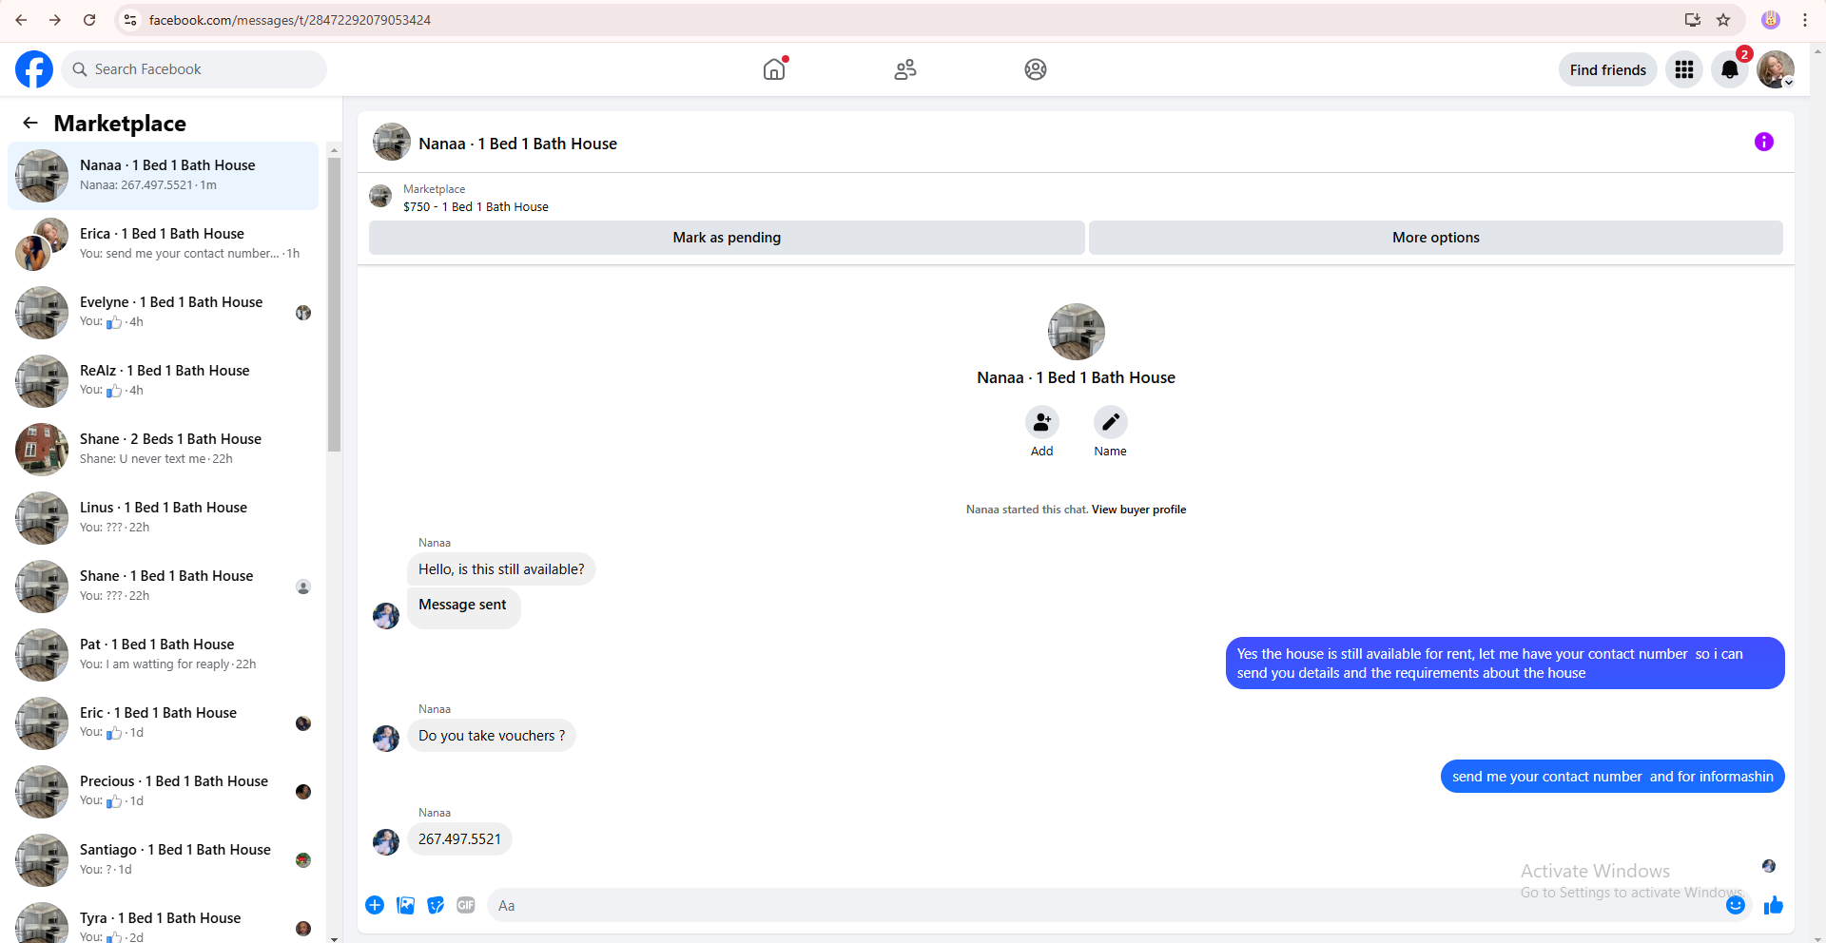Viewport: 1826px width, 943px height.
Task: Attach a photo using the image icon
Action: (406, 905)
